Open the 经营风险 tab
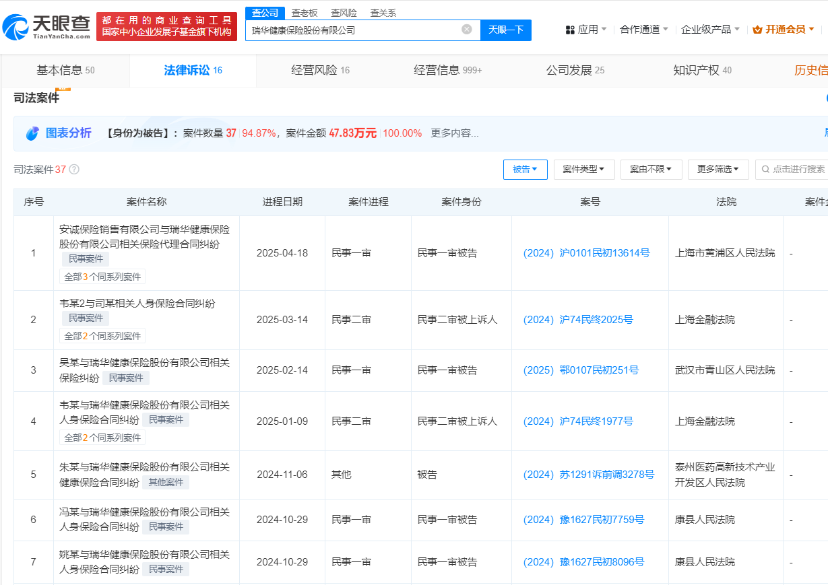 [320, 71]
